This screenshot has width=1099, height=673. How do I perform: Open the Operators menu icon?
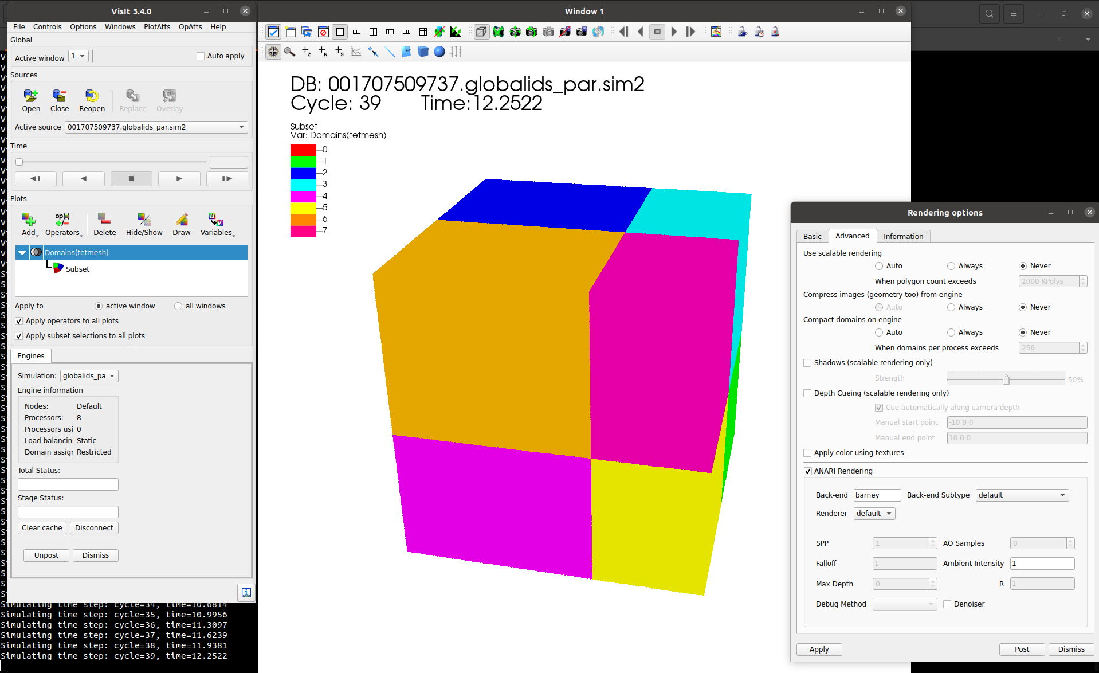click(x=62, y=220)
